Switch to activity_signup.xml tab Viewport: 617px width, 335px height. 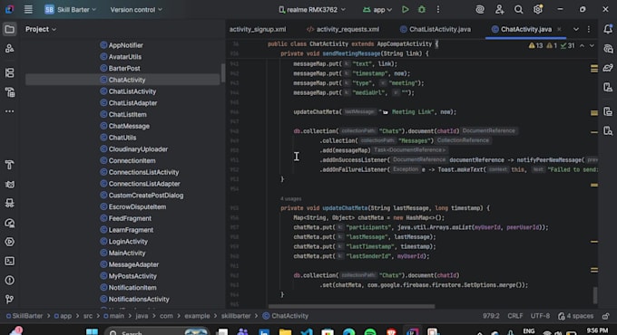coord(258,29)
